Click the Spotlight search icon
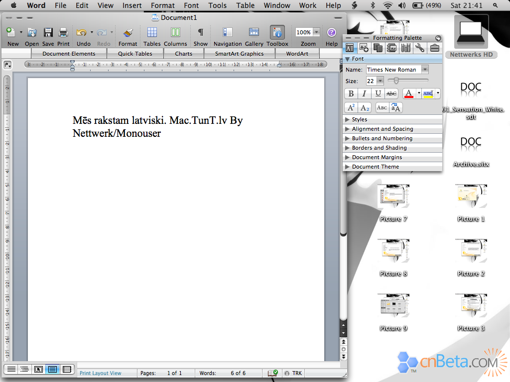 tap(495, 5)
